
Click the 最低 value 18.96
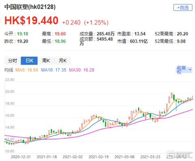(x=60, y=41)
